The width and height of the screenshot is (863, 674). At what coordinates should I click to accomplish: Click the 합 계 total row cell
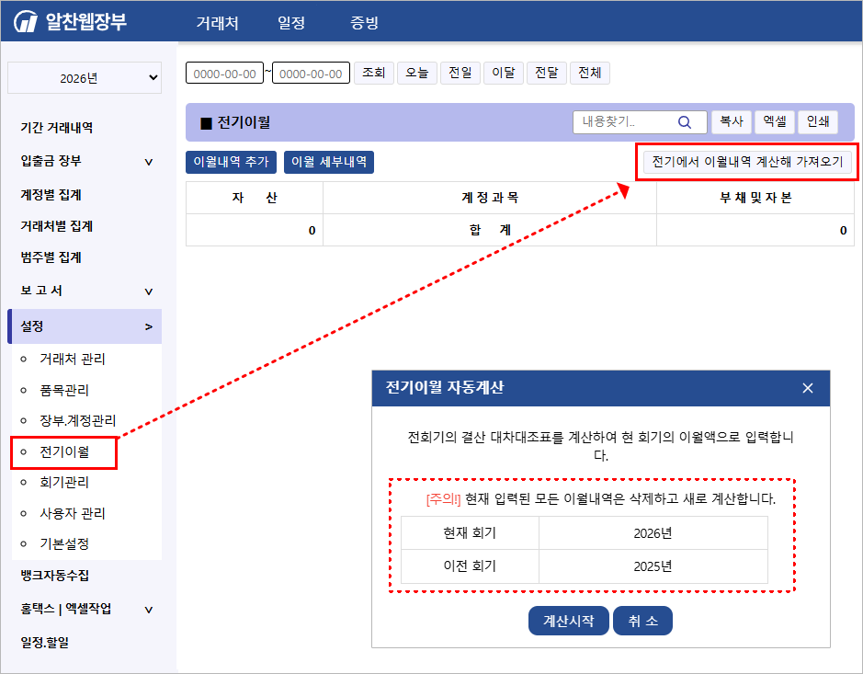tap(490, 230)
